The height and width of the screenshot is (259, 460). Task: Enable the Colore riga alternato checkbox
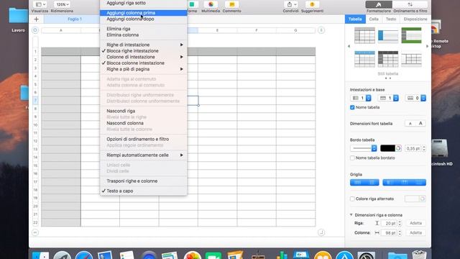pos(352,199)
